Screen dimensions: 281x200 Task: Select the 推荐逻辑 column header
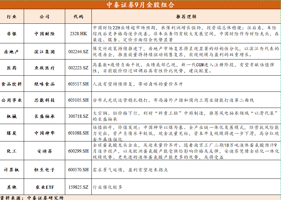click(x=186, y=17)
